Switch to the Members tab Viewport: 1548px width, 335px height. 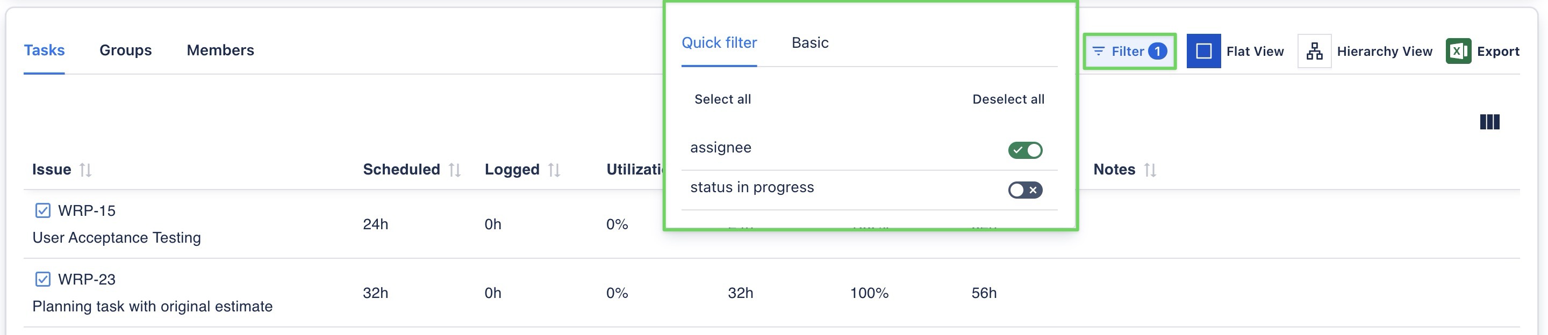point(220,50)
